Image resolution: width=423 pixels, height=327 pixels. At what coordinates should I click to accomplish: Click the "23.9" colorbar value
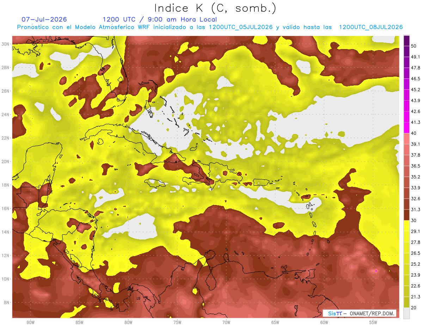[416, 275]
